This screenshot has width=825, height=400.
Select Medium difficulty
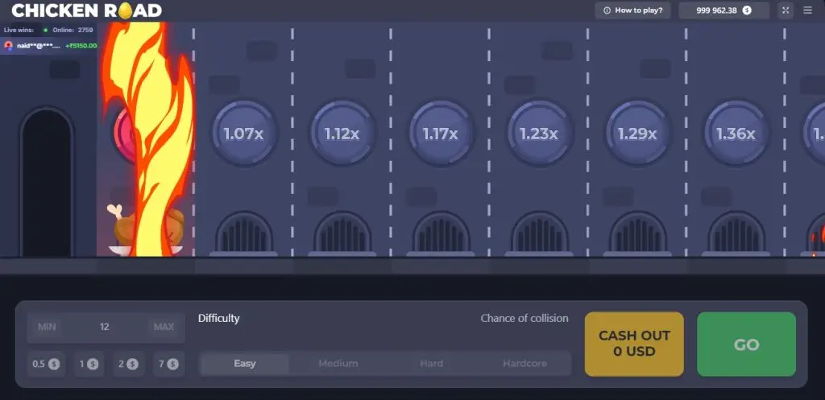pyautogui.click(x=338, y=364)
